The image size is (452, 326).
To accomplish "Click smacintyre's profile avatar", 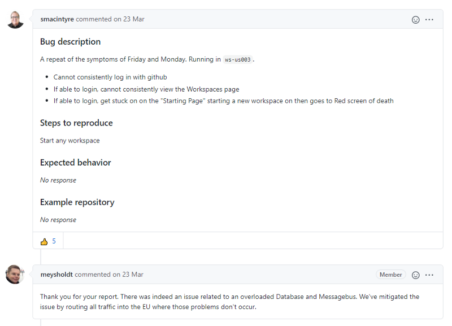I will click(x=15, y=19).
